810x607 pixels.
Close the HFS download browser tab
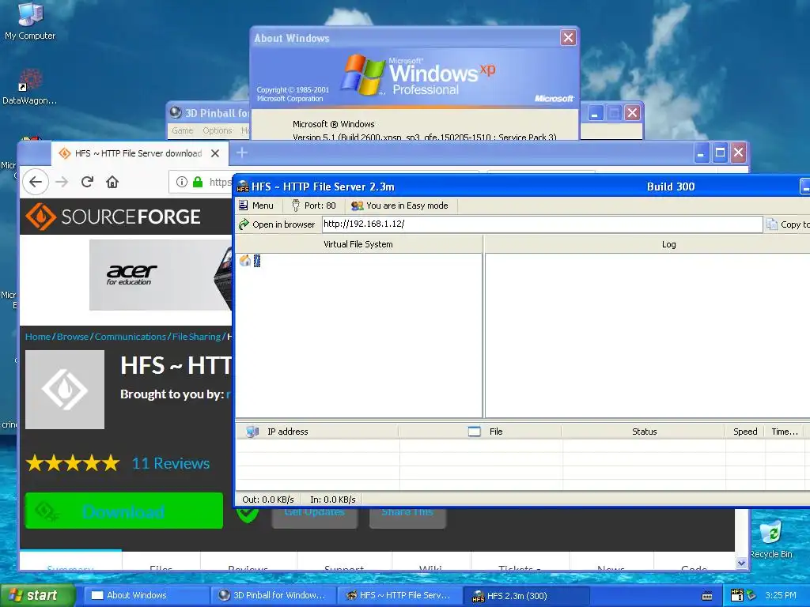tap(215, 153)
